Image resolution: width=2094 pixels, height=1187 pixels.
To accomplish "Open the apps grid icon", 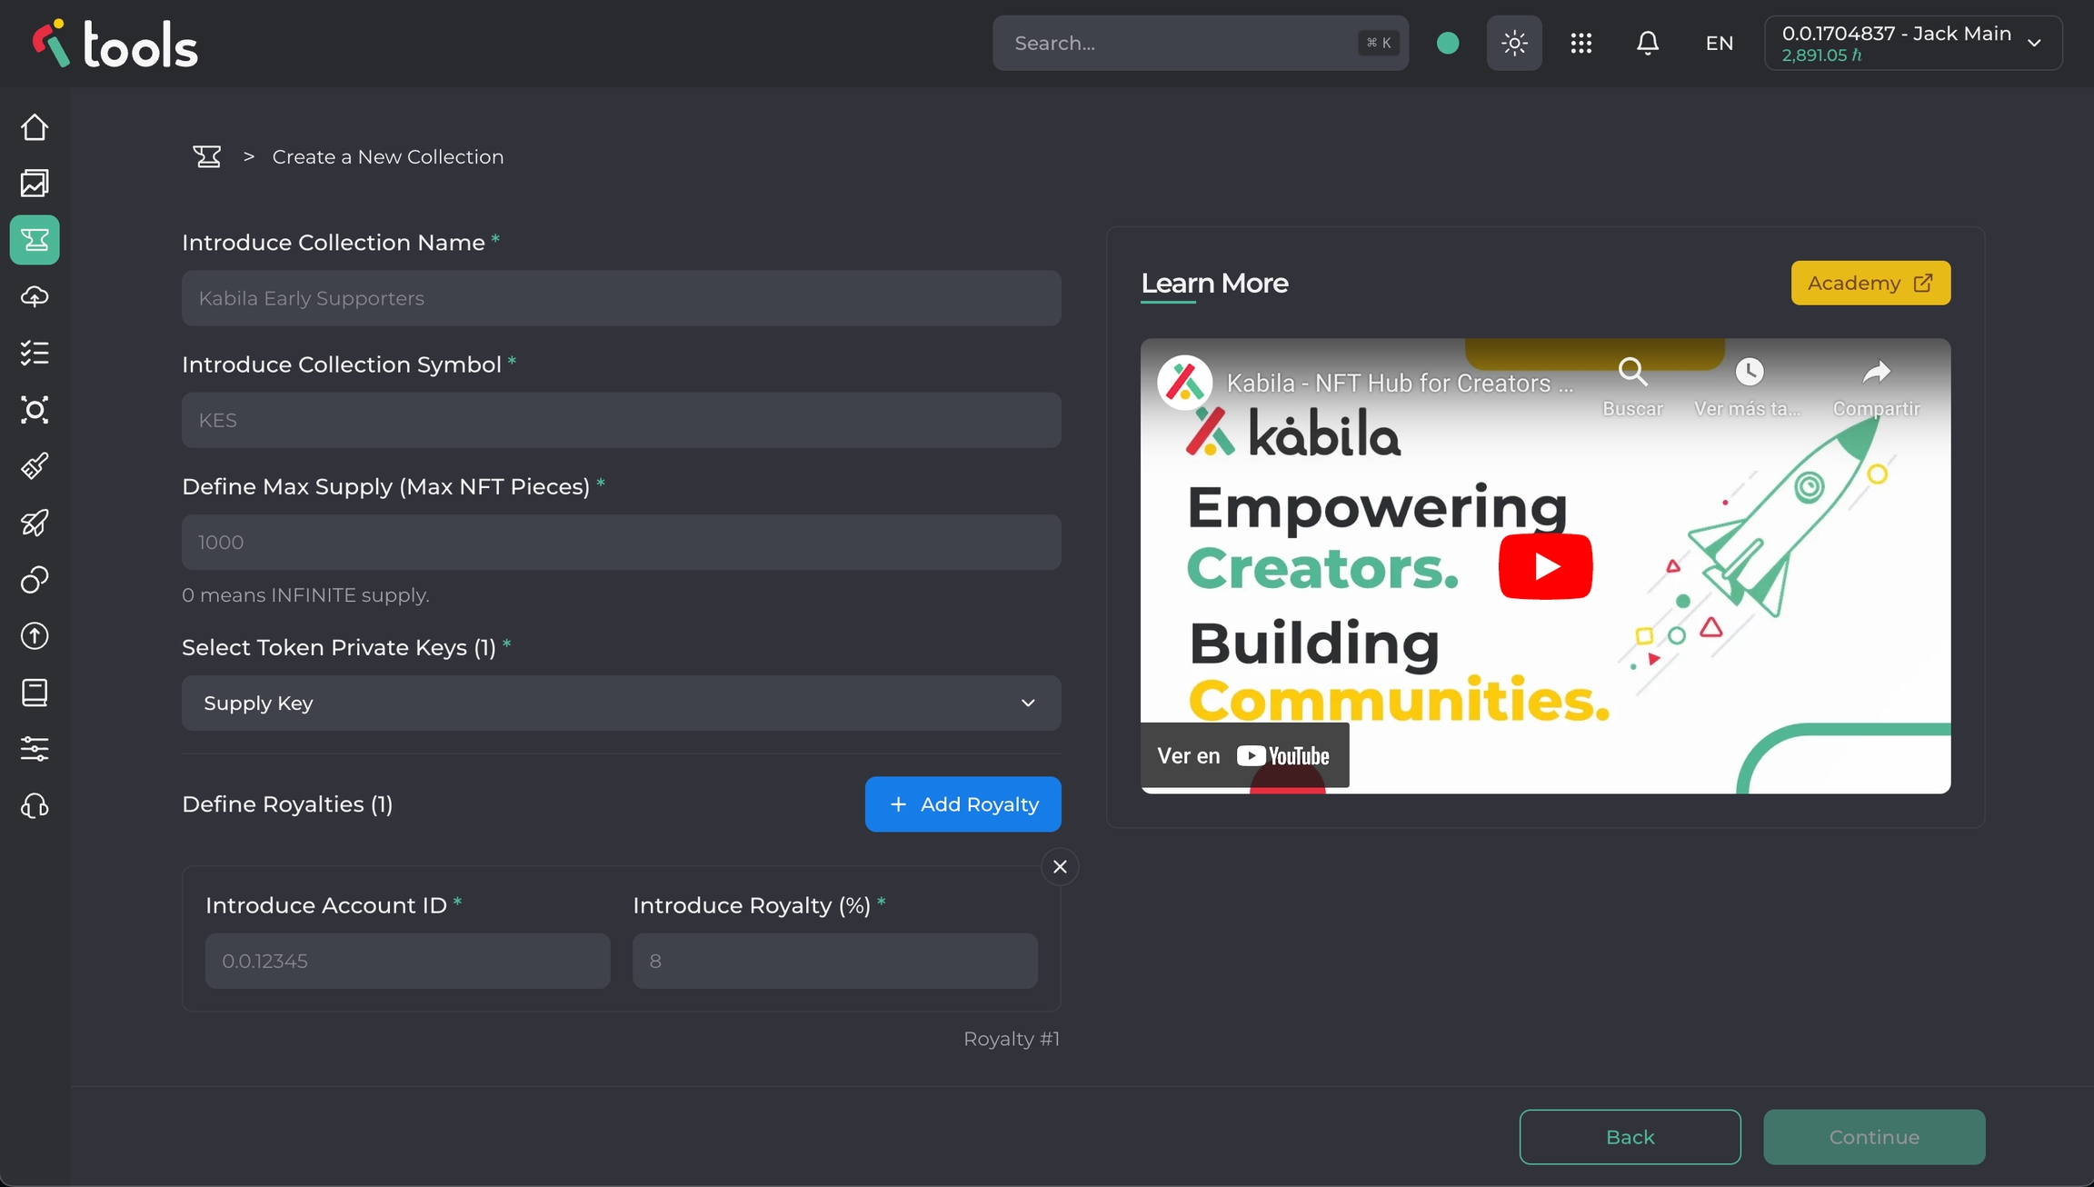I will tap(1580, 43).
